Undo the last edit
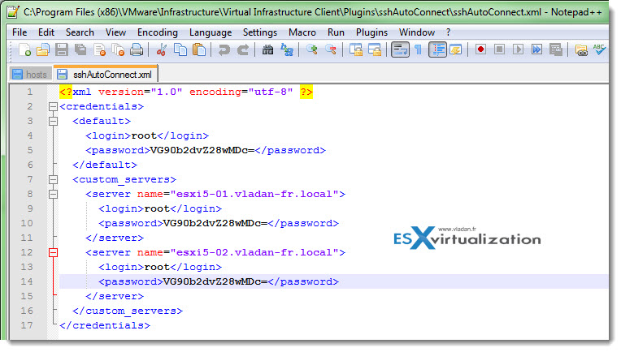 tap(224, 49)
